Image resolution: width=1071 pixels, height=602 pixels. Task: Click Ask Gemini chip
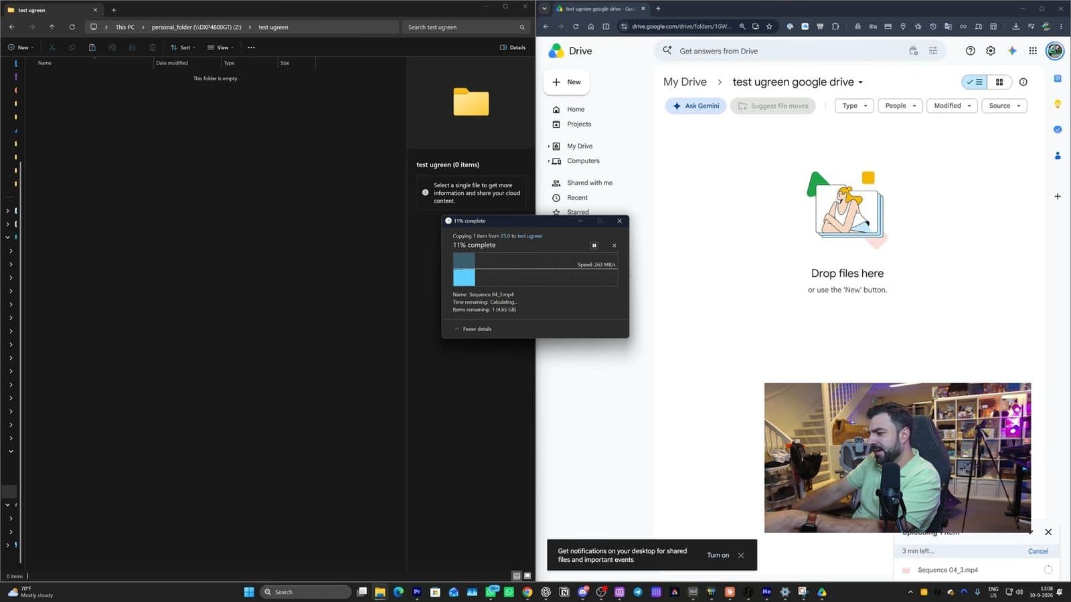(695, 106)
